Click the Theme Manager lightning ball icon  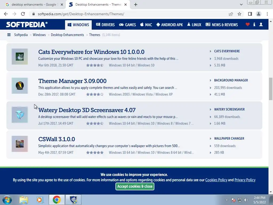(20, 86)
